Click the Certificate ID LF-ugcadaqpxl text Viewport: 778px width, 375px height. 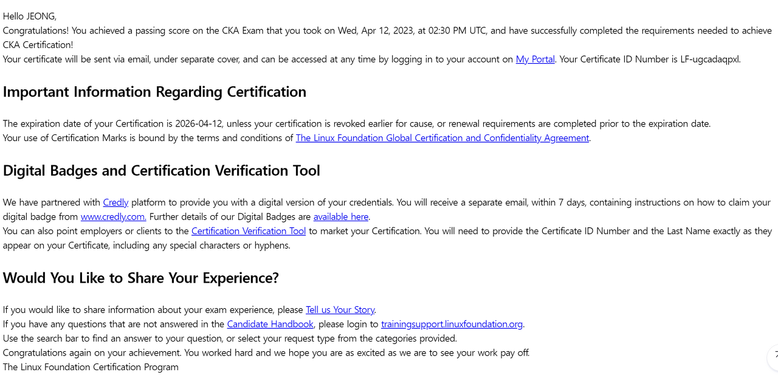710,59
